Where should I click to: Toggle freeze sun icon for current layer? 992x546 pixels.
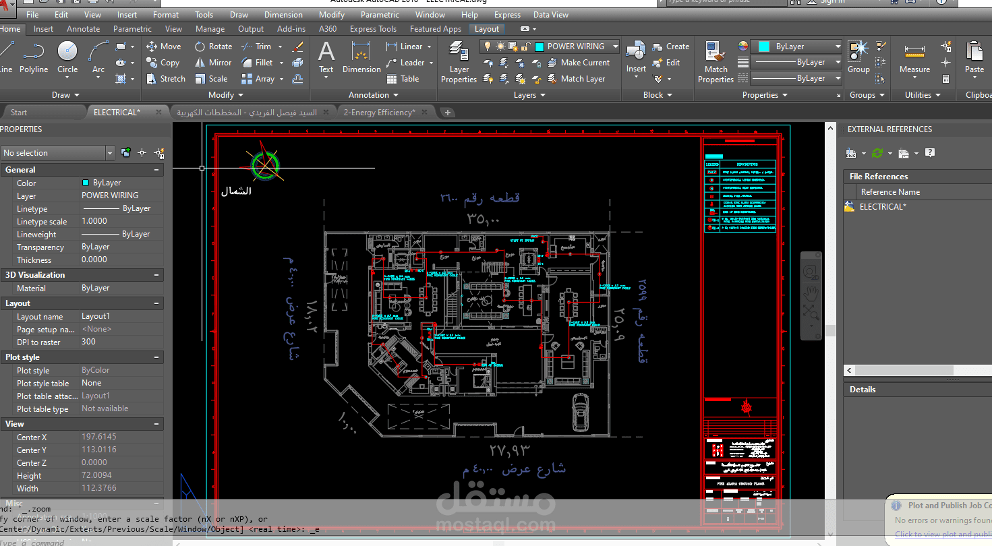pyautogui.click(x=500, y=47)
